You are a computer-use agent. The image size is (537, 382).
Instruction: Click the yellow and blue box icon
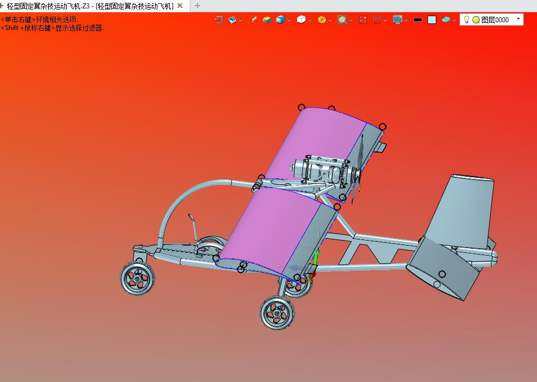(x=267, y=19)
